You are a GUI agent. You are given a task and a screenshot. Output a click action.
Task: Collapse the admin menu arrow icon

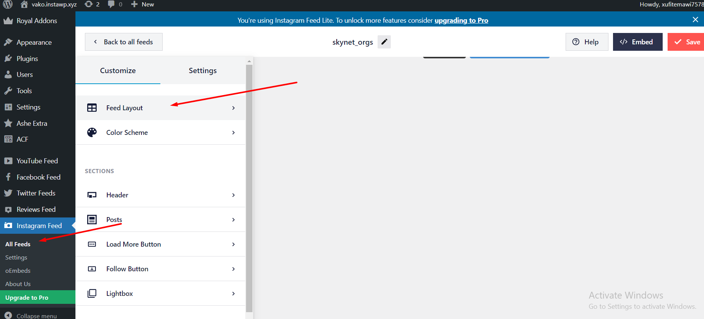[x=8, y=316]
